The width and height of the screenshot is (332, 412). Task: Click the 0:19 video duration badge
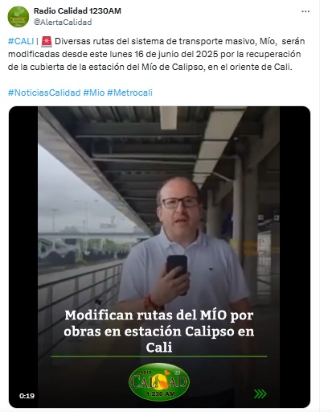point(27,396)
